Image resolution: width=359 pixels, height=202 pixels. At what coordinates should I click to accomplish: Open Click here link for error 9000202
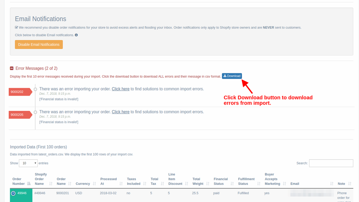coord(121,89)
